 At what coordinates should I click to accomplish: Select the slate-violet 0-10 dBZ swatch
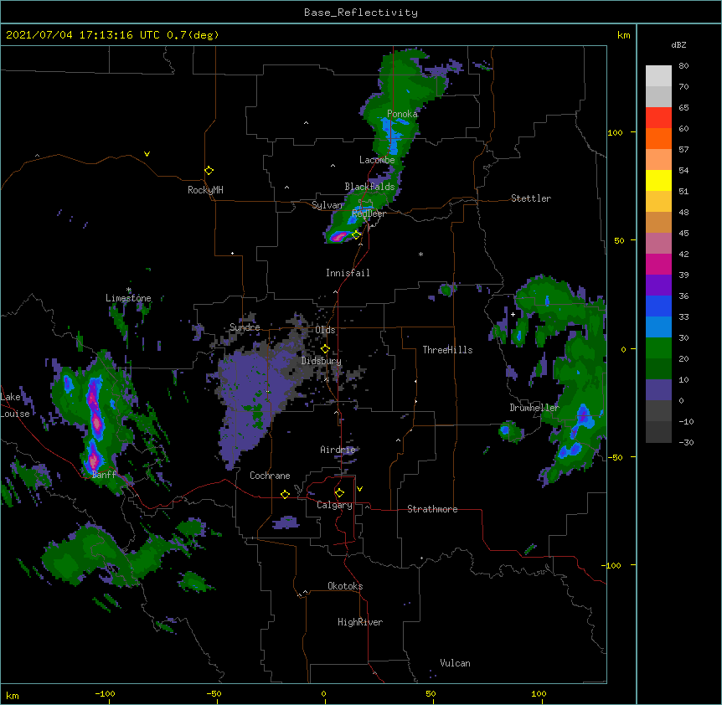[658, 390]
